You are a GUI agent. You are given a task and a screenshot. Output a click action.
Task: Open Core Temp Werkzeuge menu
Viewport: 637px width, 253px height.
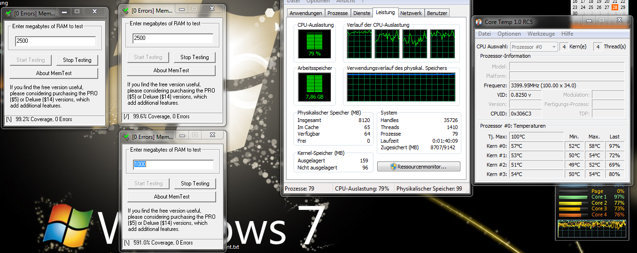tap(541, 34)
